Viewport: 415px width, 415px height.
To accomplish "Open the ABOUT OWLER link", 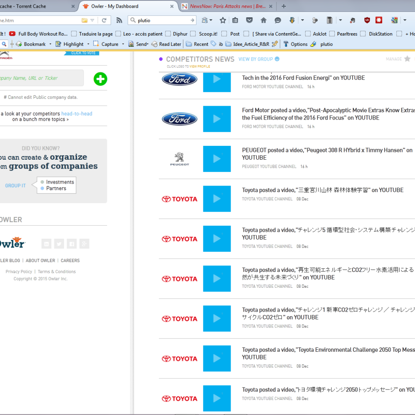I will coord(41,261).
